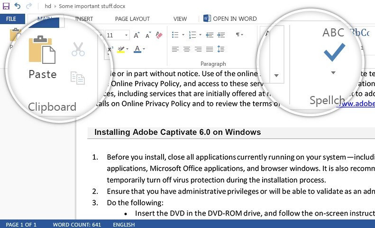Image resolution: width=375 pixels, height=228 pixels.
Task: Click the Save icon in title bar
Action: coord(6,6)
